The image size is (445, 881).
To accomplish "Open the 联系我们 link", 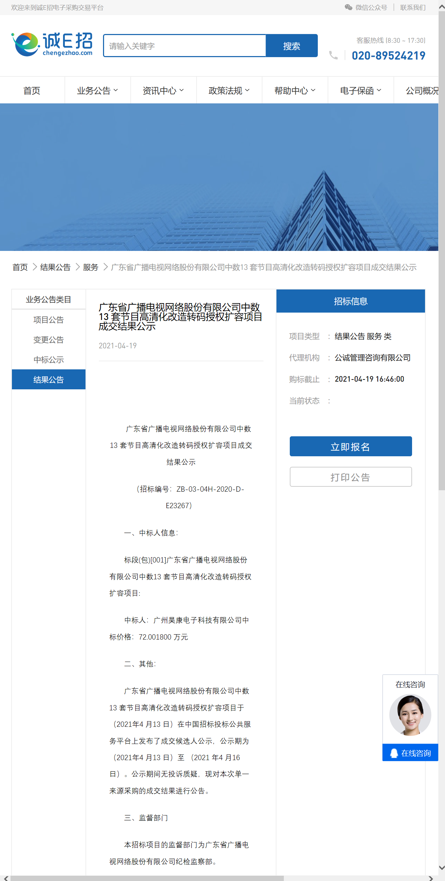I will [x=413, y=8].
